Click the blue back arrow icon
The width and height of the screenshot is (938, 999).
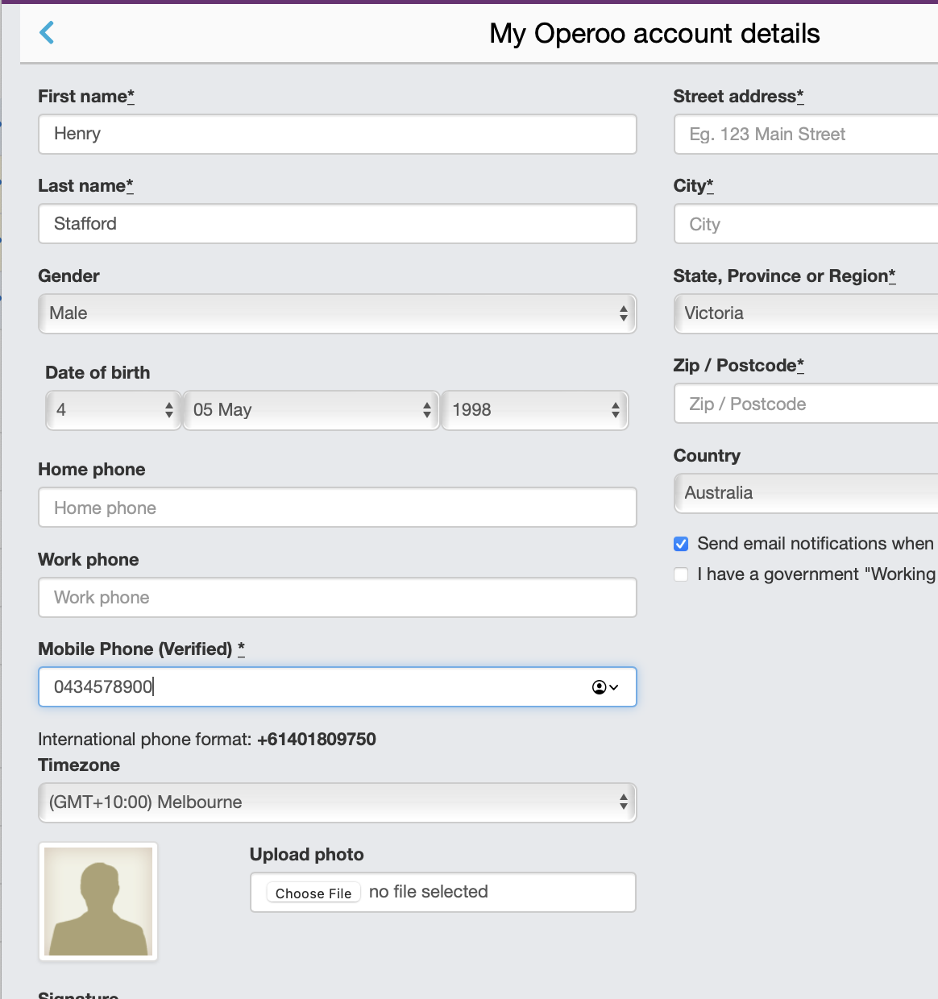tap(47, 33)
